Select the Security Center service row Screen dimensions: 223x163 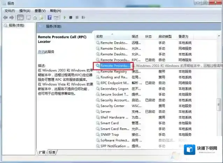click(112, 106)
